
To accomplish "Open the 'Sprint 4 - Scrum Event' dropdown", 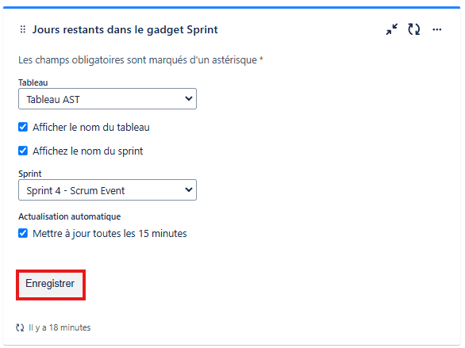I will tap(107, 189).
